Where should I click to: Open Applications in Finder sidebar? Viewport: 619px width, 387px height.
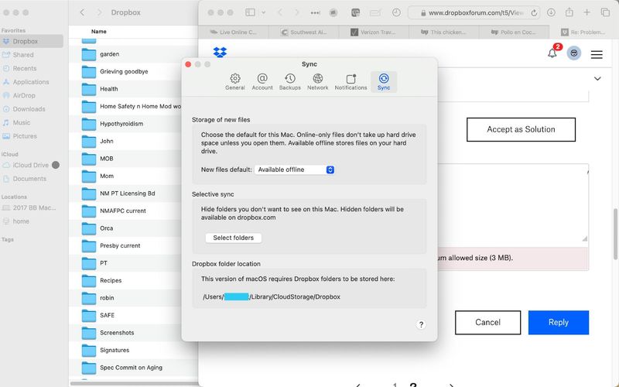point(32,82)
